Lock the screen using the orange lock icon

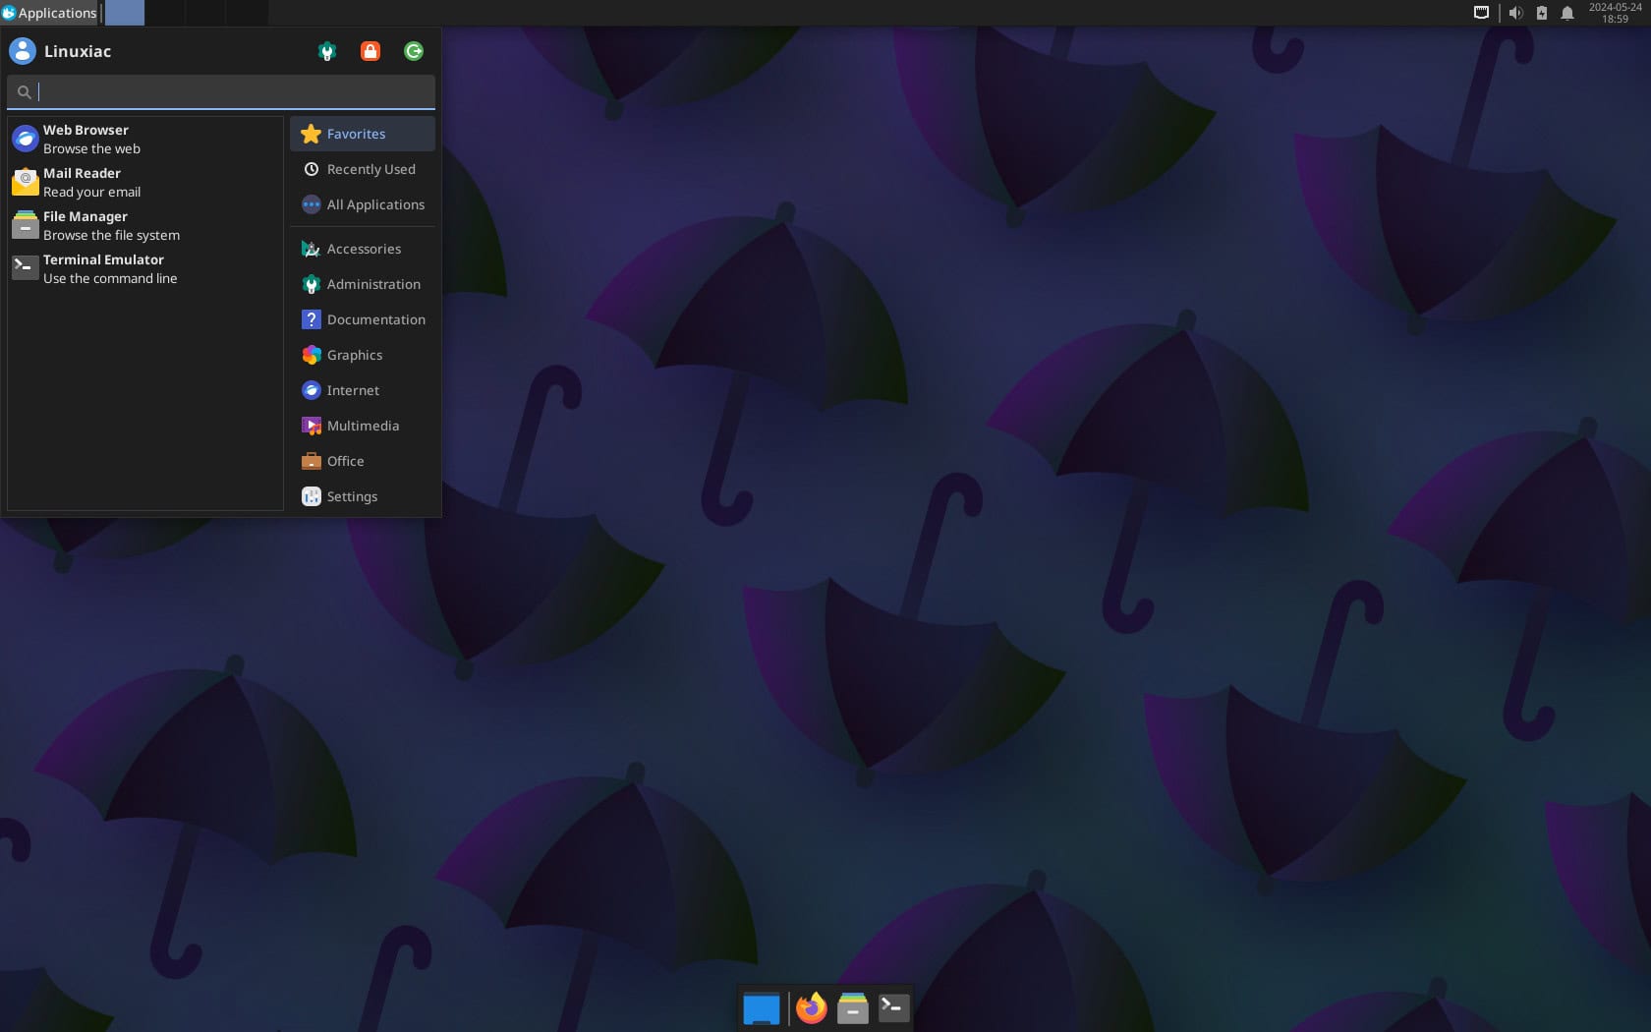[x=370, y=50]
